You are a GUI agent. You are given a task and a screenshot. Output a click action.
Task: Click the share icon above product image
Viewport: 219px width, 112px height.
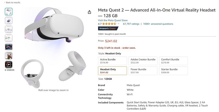point(90,12)
